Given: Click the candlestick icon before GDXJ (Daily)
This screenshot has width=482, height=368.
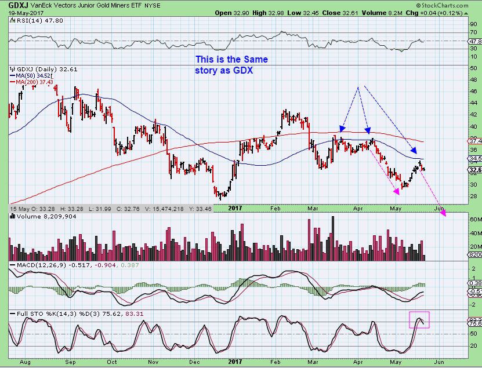Looking at the screenshot, I should (12, 69).
